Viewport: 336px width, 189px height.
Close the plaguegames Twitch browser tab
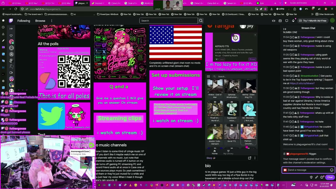[x=87, y=3]
